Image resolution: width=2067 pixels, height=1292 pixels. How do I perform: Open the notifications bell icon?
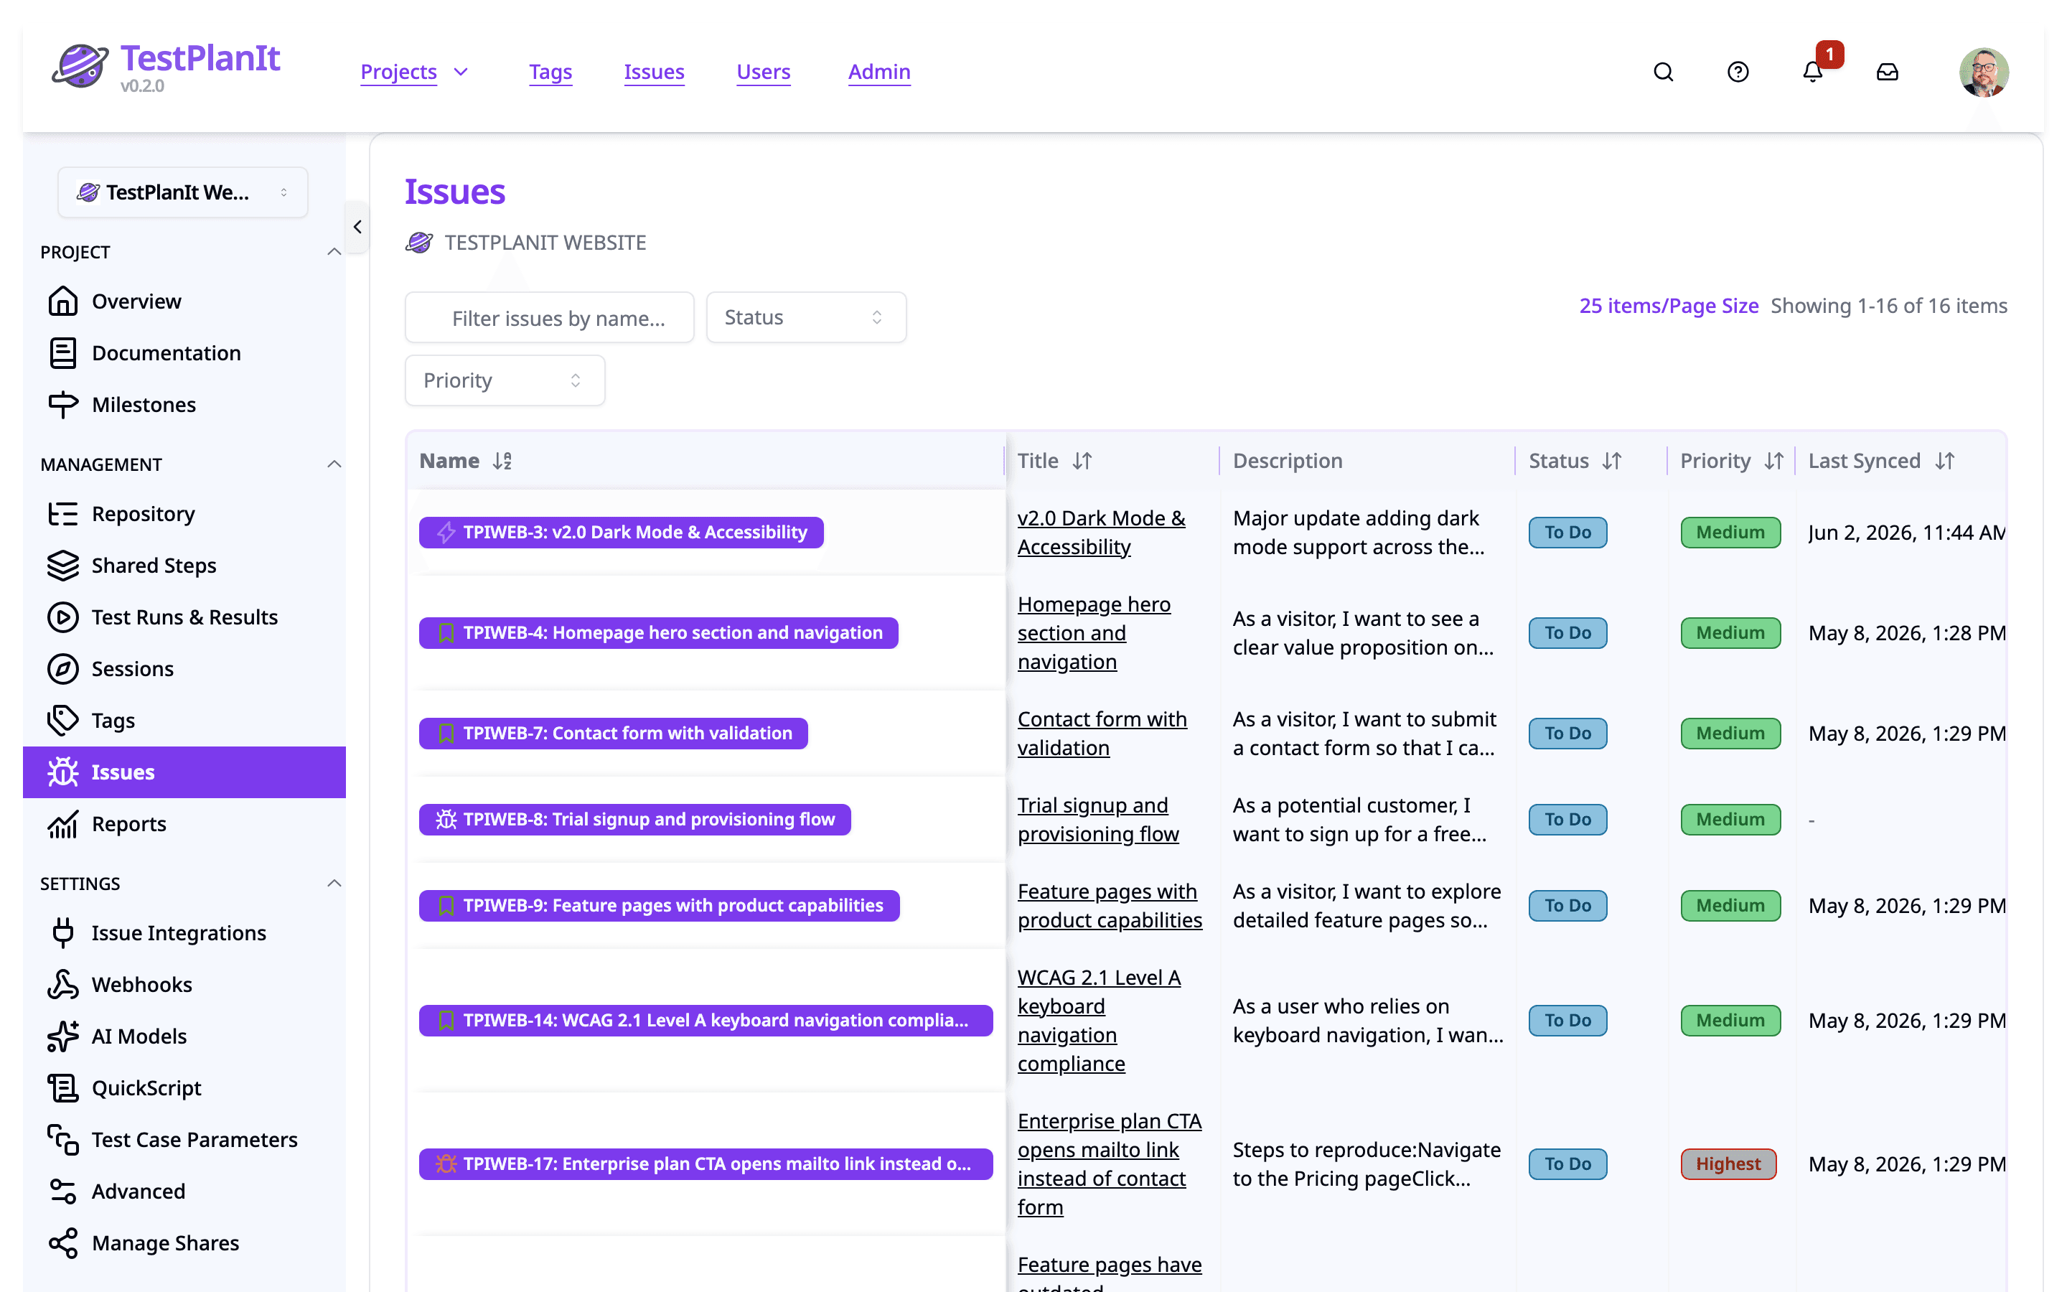[x=1812, y=72]
